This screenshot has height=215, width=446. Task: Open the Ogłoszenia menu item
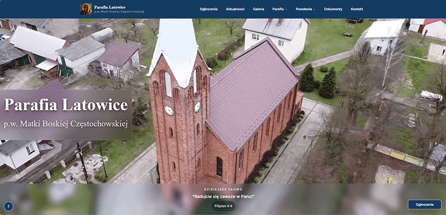[x=208, y=9]
